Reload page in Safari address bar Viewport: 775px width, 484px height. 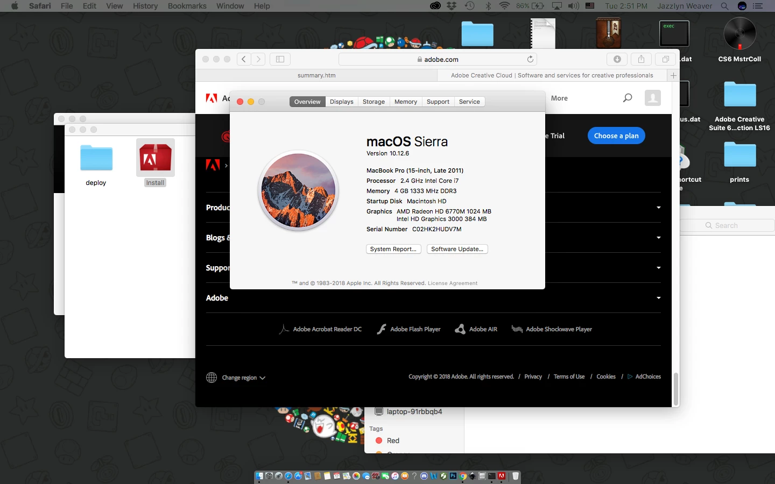(530, 59)
